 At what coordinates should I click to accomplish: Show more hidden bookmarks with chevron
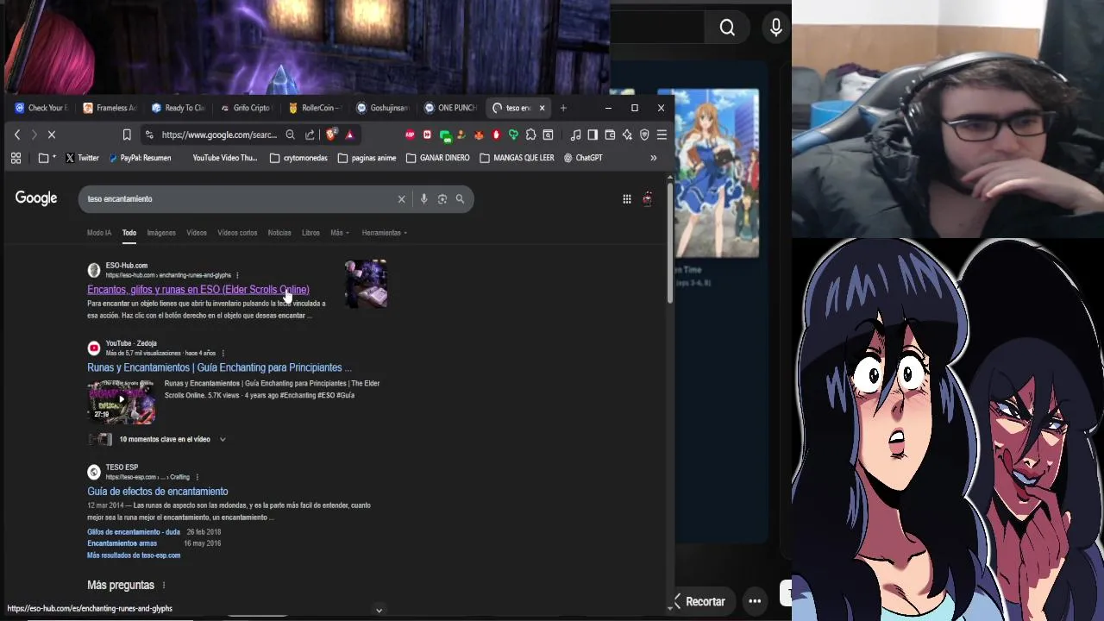(x=653, y=158)
